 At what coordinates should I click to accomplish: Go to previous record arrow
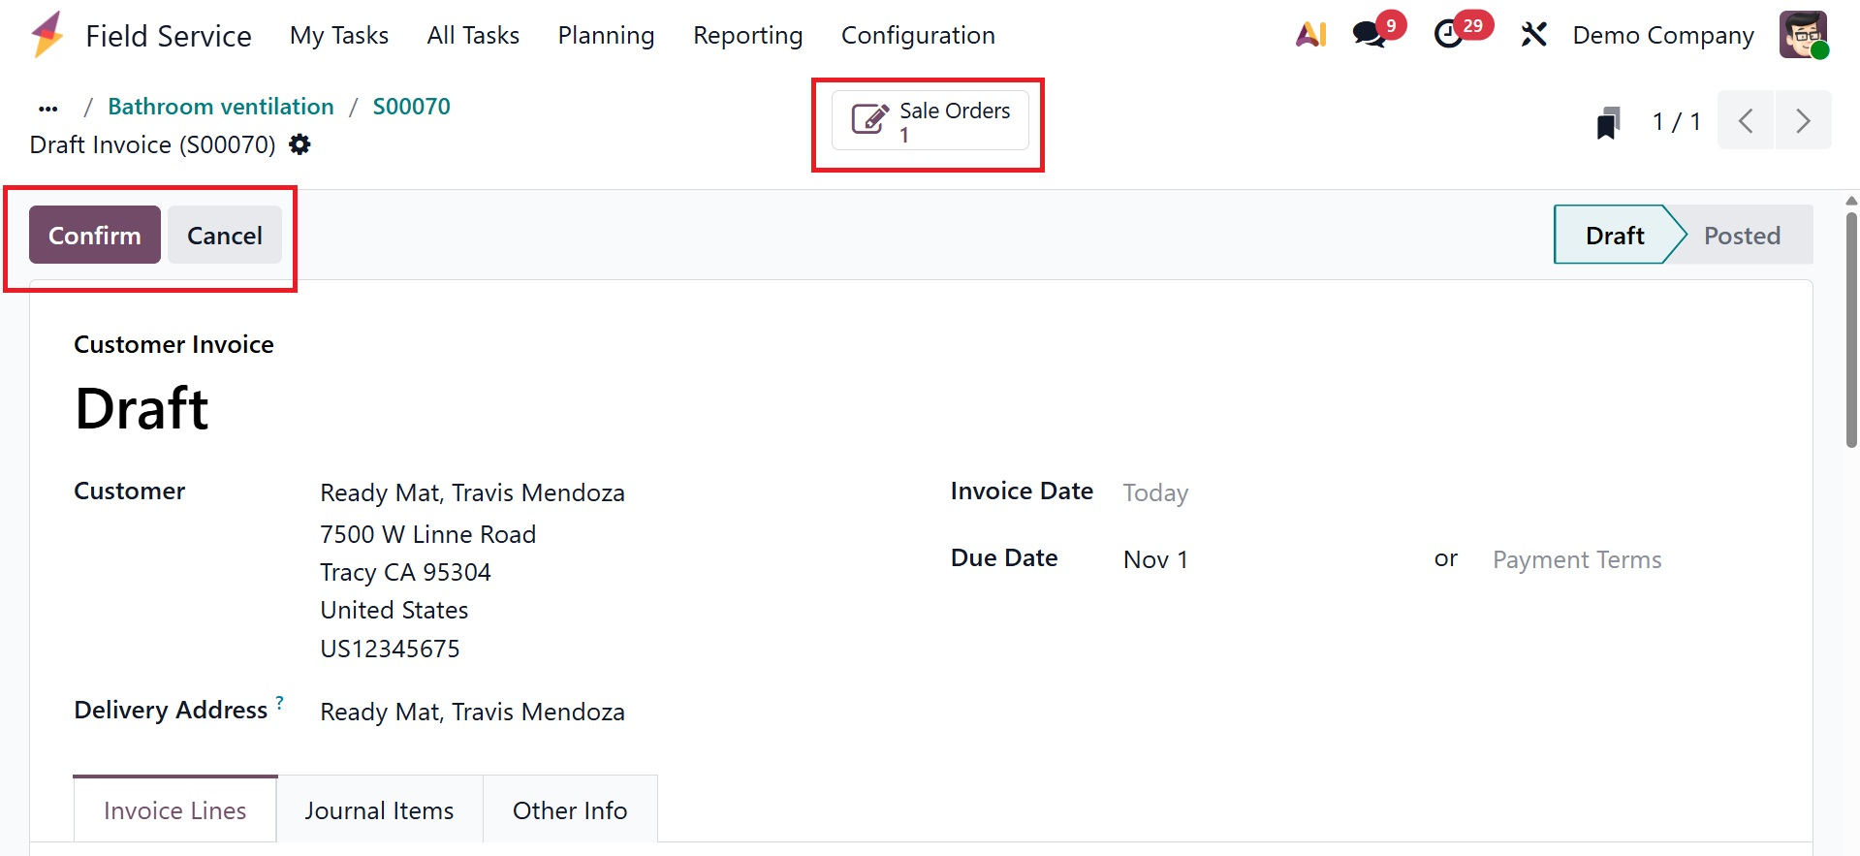click(x=1746, y=120)
